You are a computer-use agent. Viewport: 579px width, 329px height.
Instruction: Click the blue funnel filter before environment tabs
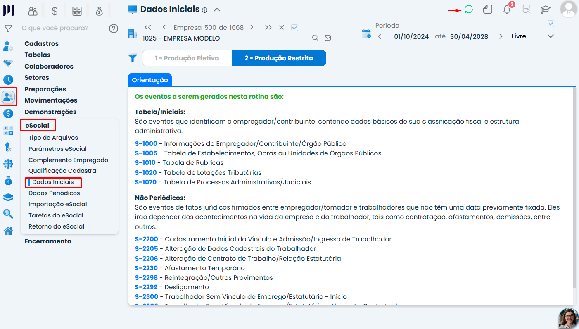coord(133,58)
